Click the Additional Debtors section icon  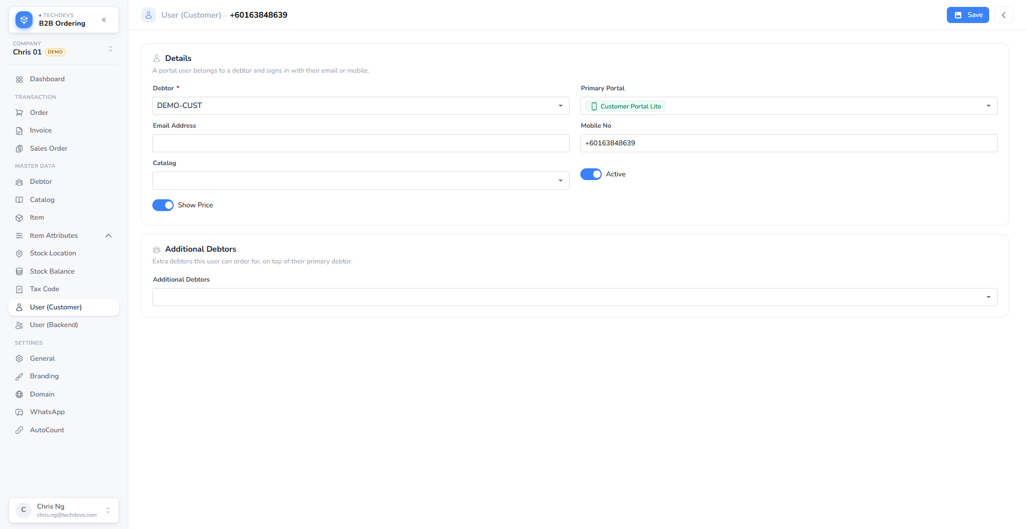tap(157, 250)
